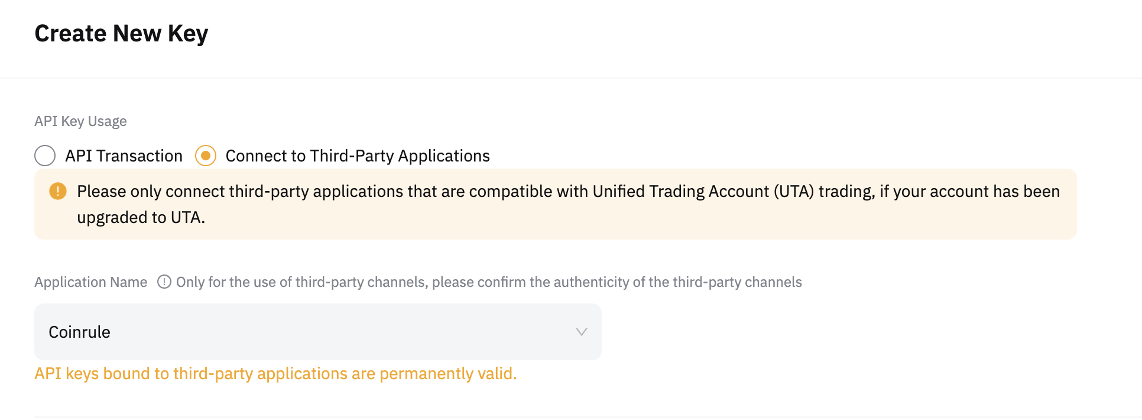Click the API Key Usage section label
This screenshot has width=1142, height=420.
80,121
